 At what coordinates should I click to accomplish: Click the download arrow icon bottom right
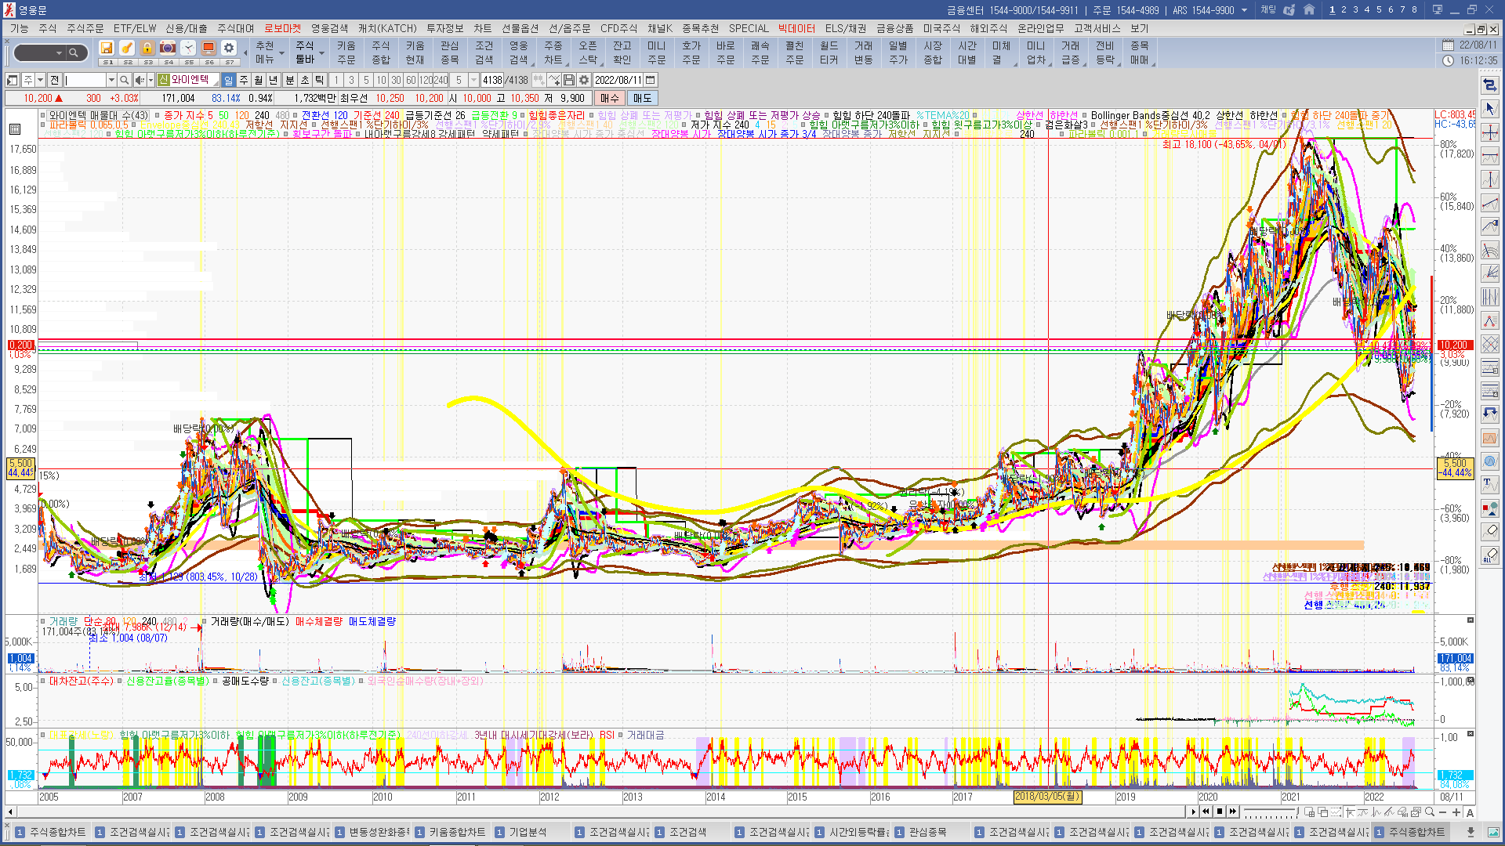coord(1471,832)
